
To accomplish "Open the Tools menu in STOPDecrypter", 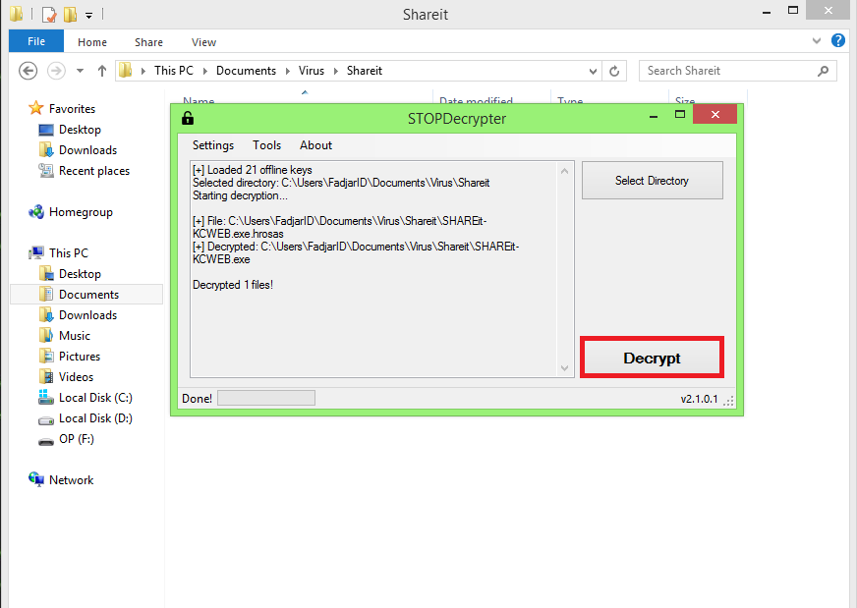I will (266, 145).
